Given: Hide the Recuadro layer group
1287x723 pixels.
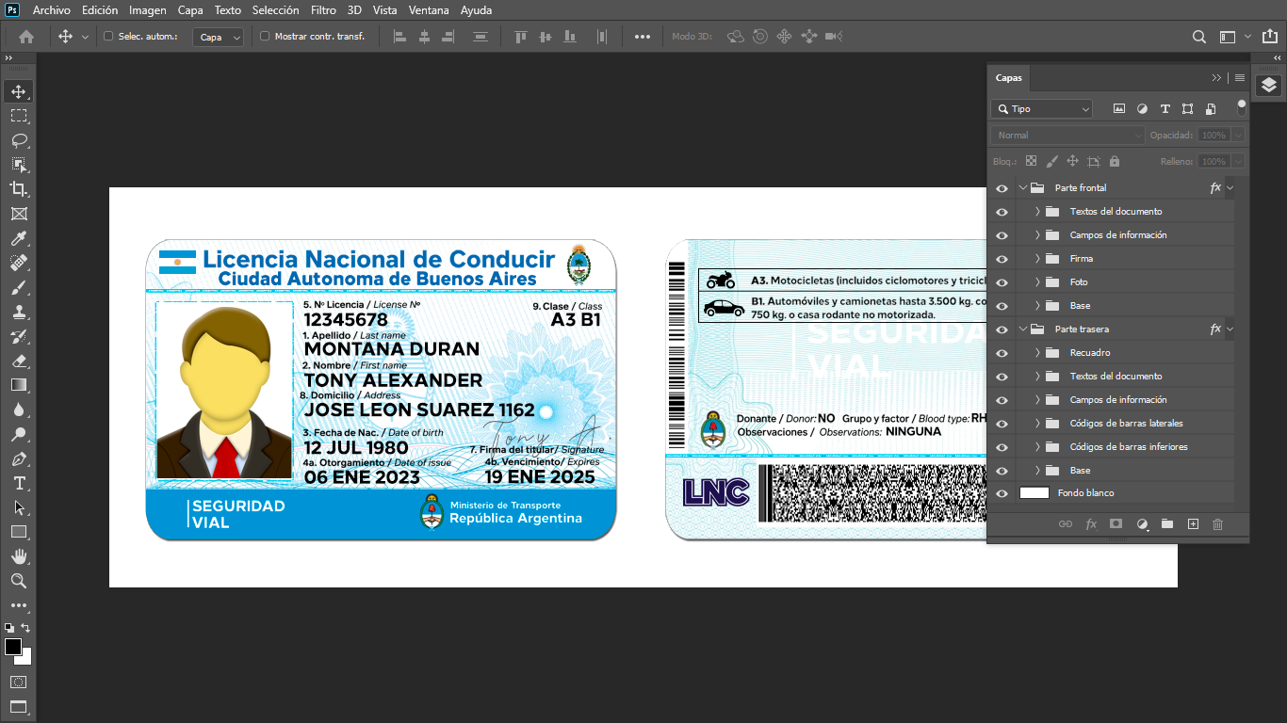Looking at the screenshot, I should click(1002, 353).
